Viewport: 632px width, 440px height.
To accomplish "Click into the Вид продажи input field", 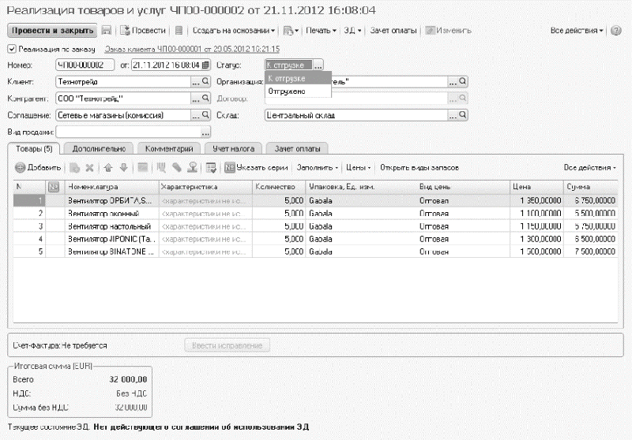I will [122, 131].
